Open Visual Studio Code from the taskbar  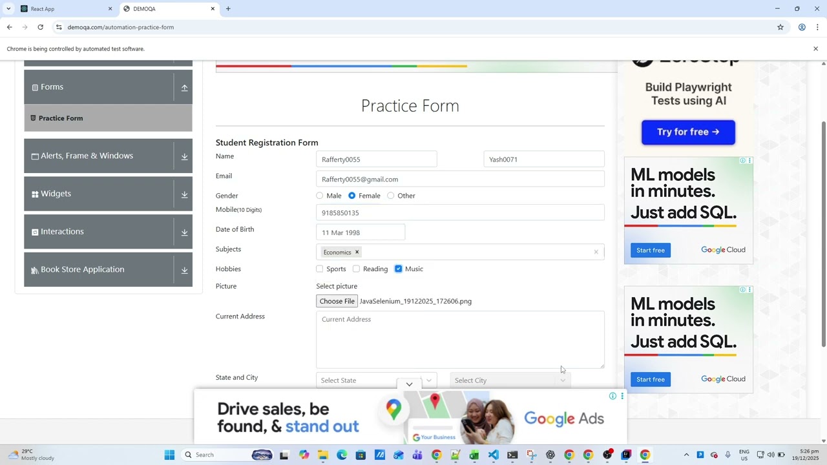(494, 455)
